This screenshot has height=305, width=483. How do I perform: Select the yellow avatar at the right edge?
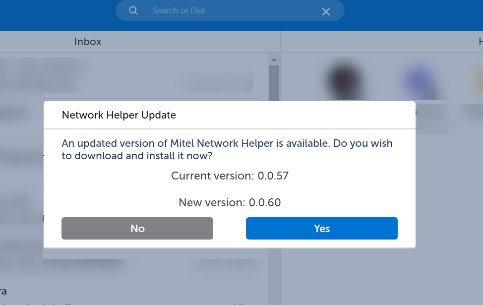click(478, 80)
